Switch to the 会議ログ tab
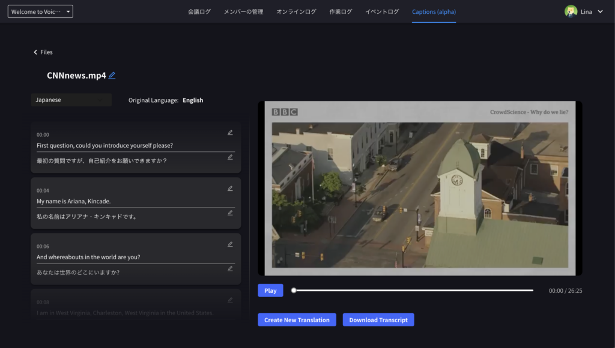The width and height of the screenshot is (615, 348). [199, 11]
